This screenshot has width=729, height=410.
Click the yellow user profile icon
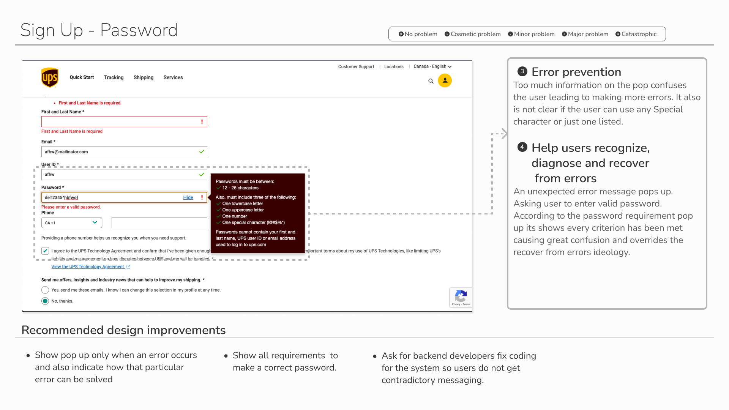445,80
